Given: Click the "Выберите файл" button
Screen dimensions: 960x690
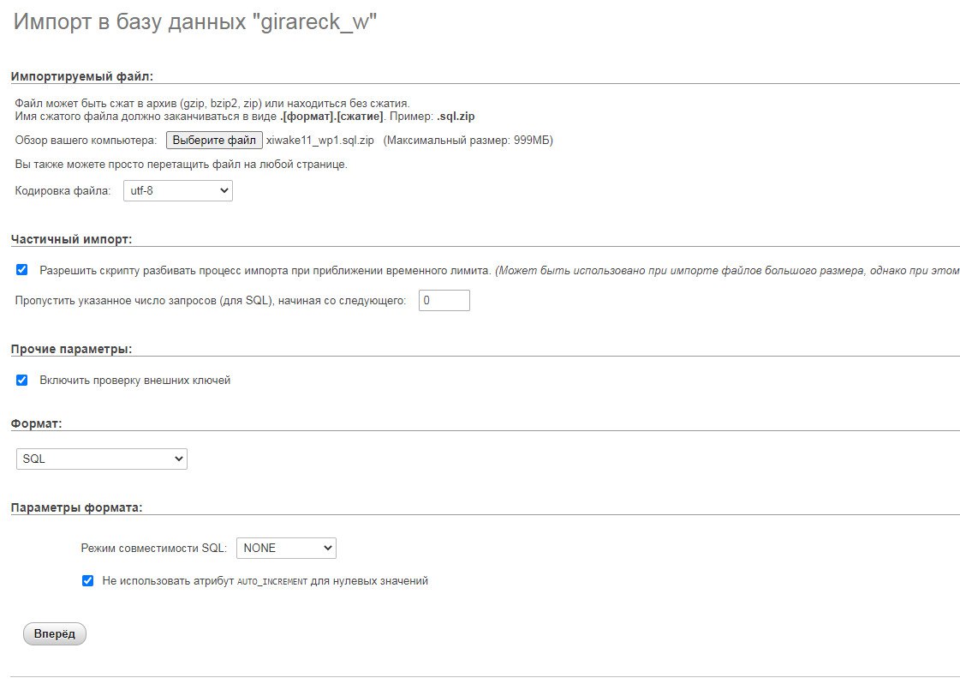Looking at the screenshot, I should (x=214, y=140).
